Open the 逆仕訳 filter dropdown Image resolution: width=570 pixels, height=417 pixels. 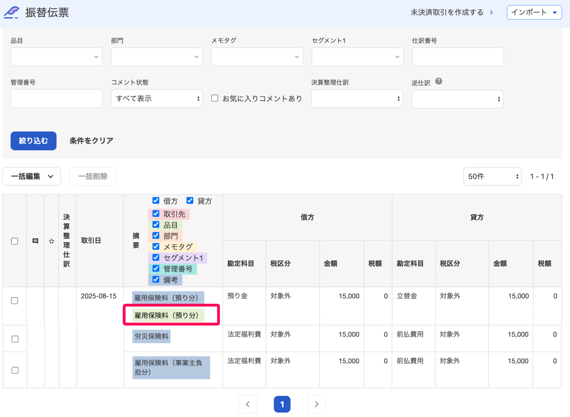pyautogui.click(x=457, y=99)
